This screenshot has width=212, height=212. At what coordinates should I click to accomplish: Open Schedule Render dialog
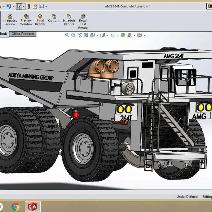tap(69, 20)
